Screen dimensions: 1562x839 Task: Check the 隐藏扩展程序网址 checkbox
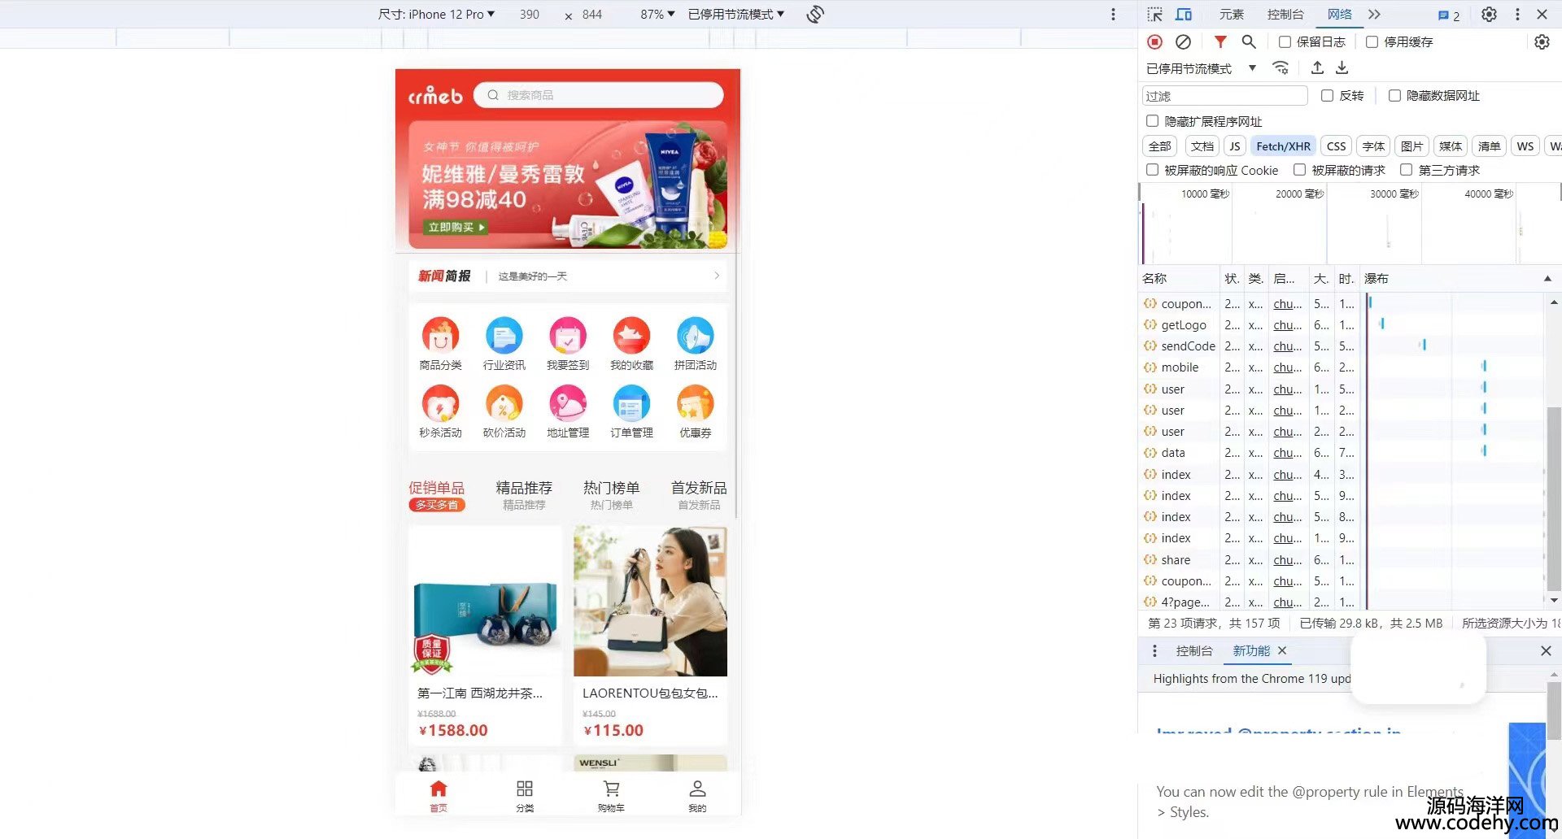click(1152, 120)
